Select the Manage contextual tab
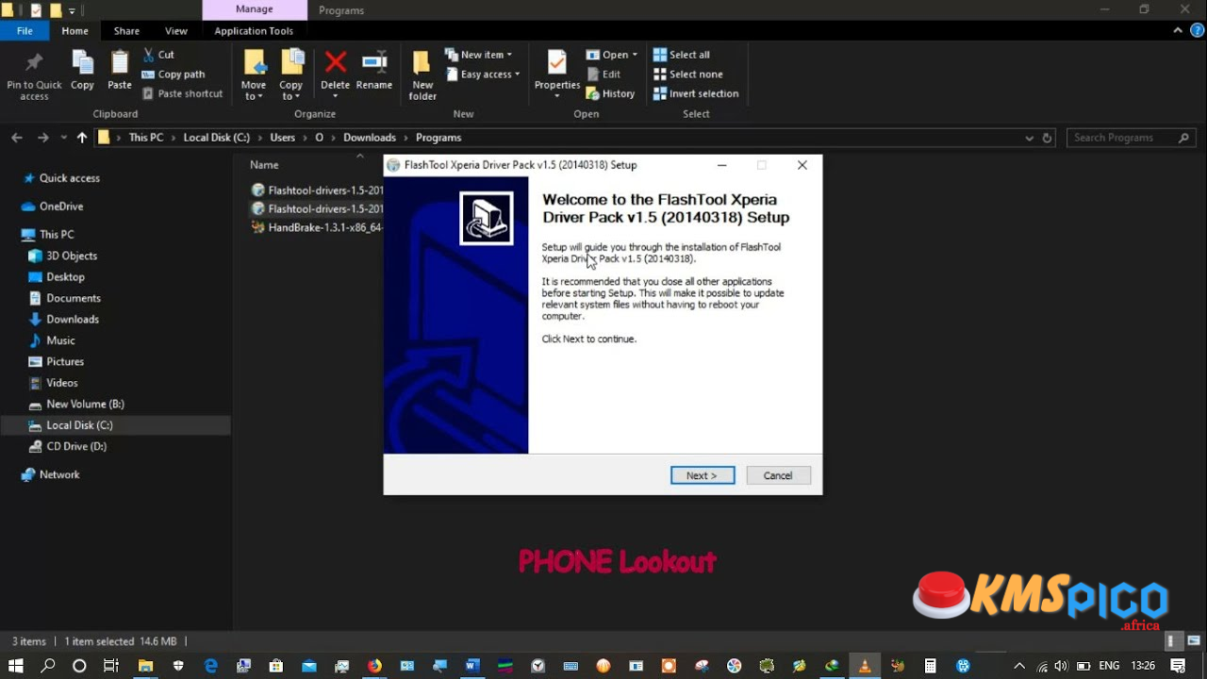Viewport: 1207px width, 679px height. tap(254, 10)
